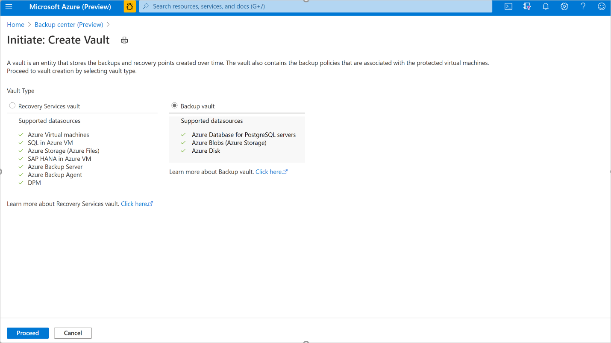The height and width of the screenshot is (343, 611).
Task: Click the Azure Virtual machines datasource text
Action: pyautogui.click(x=59, y=135)
